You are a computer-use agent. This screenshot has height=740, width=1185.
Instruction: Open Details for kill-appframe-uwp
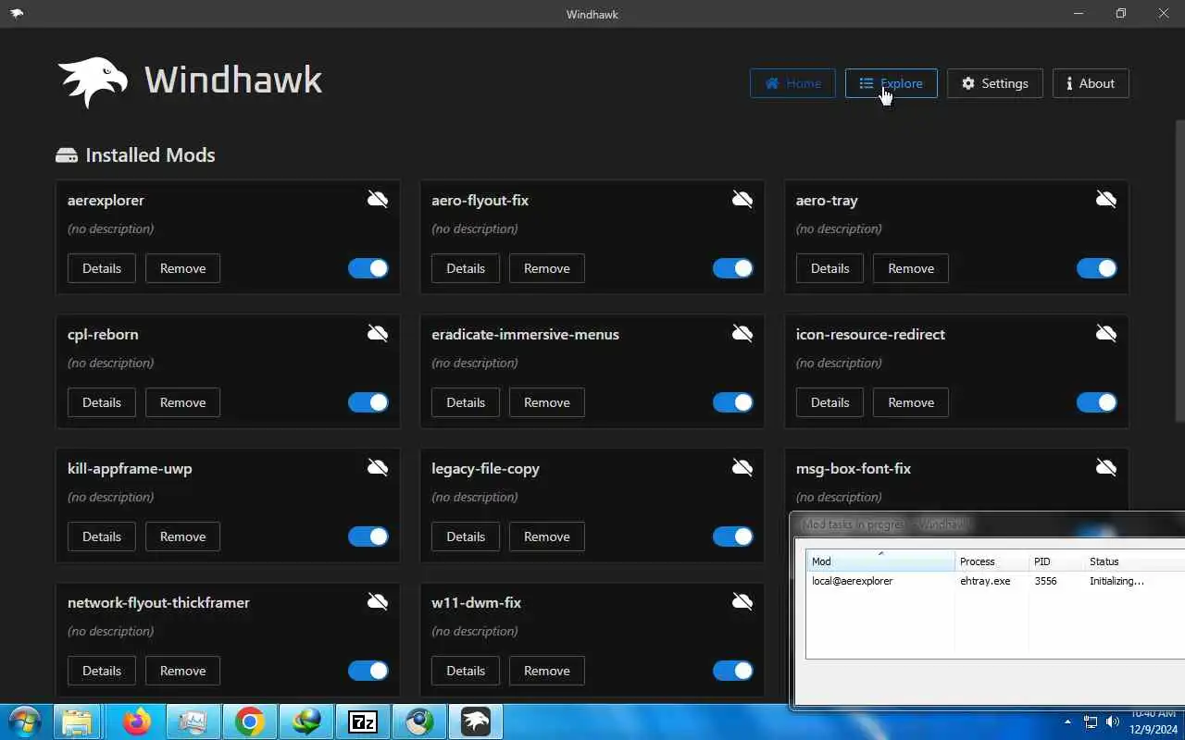tap(102, 536)
